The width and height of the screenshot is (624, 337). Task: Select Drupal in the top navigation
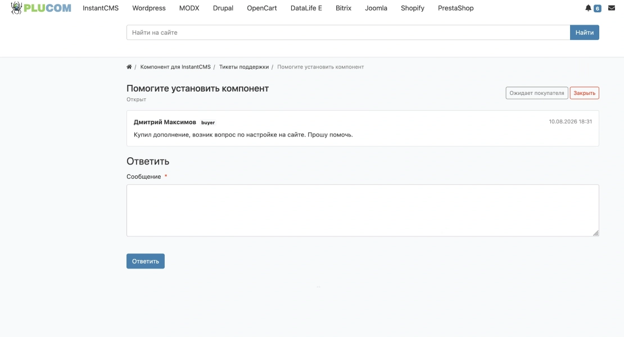pos(223,8)
